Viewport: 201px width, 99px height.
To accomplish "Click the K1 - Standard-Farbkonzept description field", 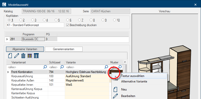I will [35, 25].
